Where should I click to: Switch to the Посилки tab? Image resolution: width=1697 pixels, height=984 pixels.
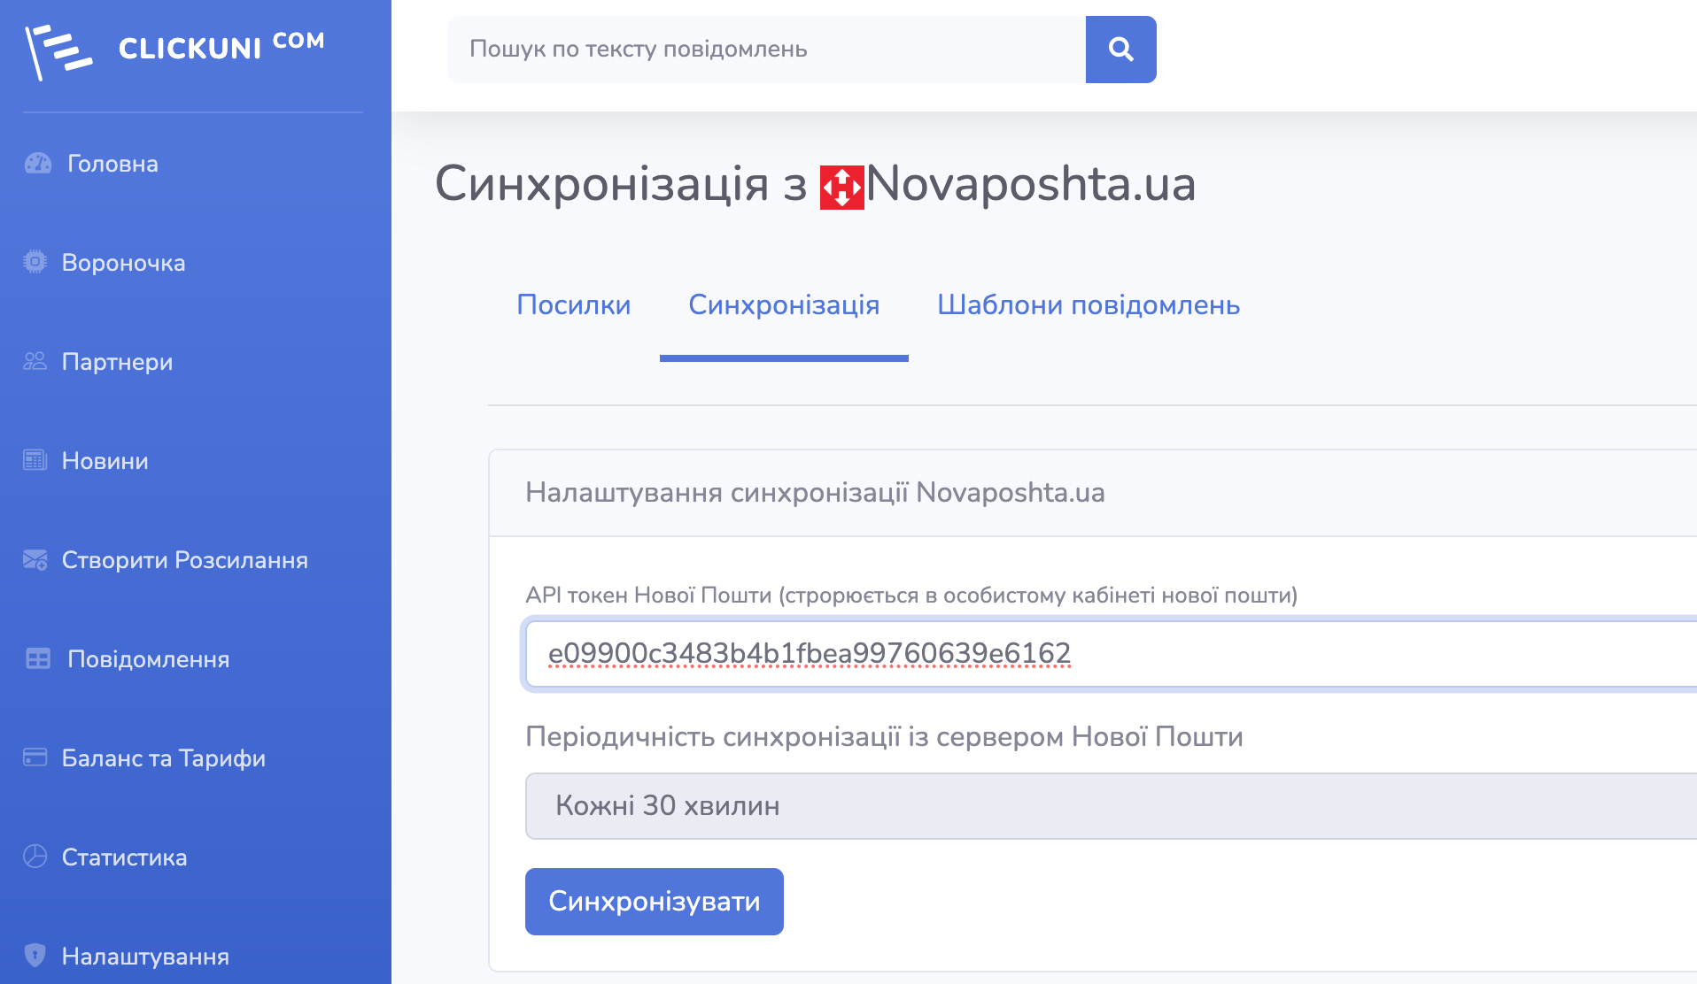574,305
